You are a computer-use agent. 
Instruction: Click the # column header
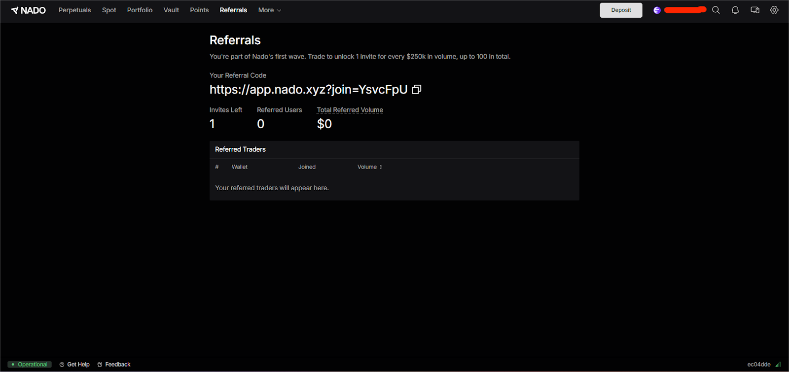click(217, 167)
